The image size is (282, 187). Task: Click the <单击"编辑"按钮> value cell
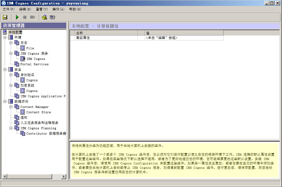184,38
